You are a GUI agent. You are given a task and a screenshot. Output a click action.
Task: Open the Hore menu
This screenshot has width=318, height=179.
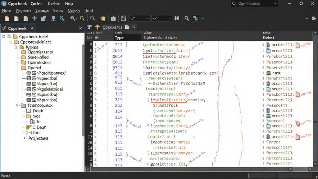(7, 11)
